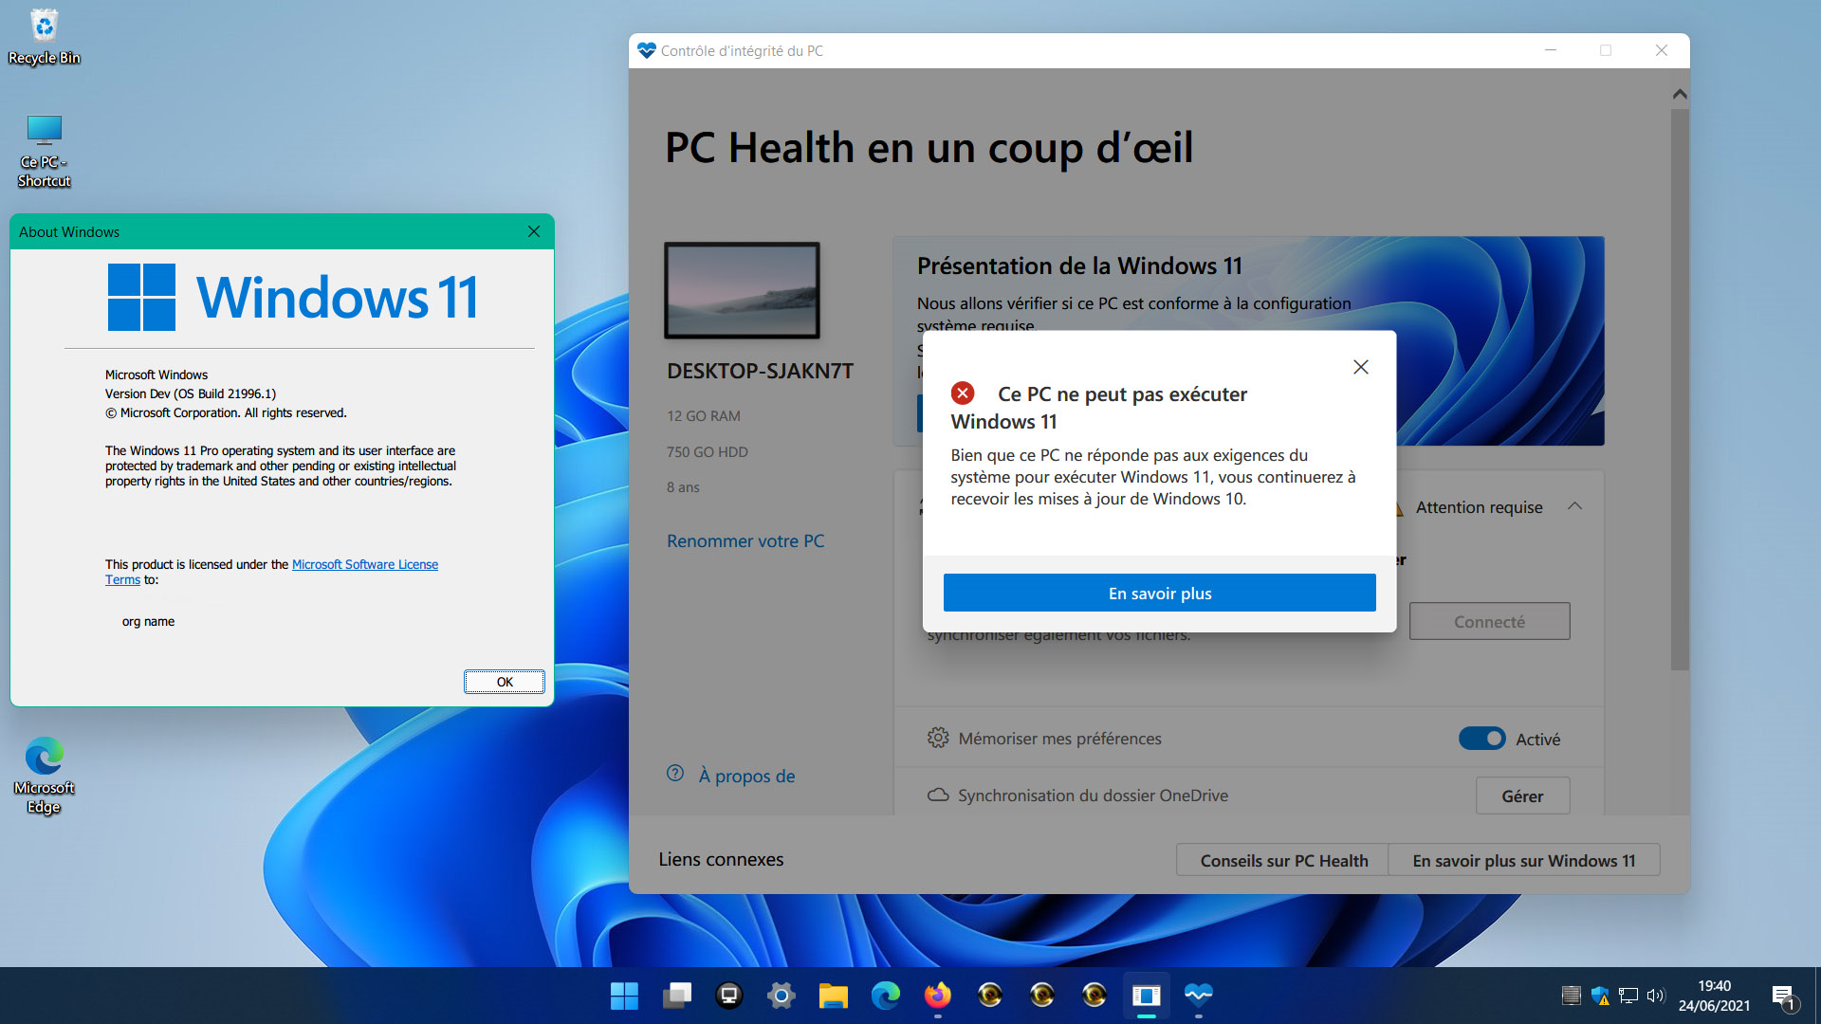Image resolution: width=1821 pixels, height=1024 pixels.
Task: Click PC Health Check taskbar icon
Action: (x=1198, y=996)
